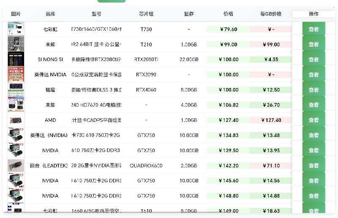View the SI NONG SI product image

16,59
